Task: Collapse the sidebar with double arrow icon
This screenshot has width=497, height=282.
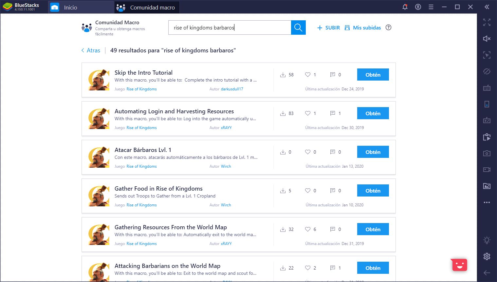Action: [x=487, y=7]
